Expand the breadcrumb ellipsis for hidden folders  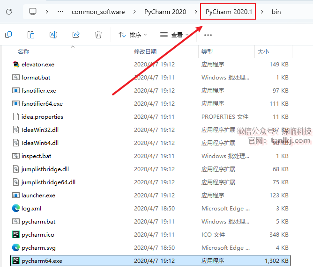[x=60, y=11]
